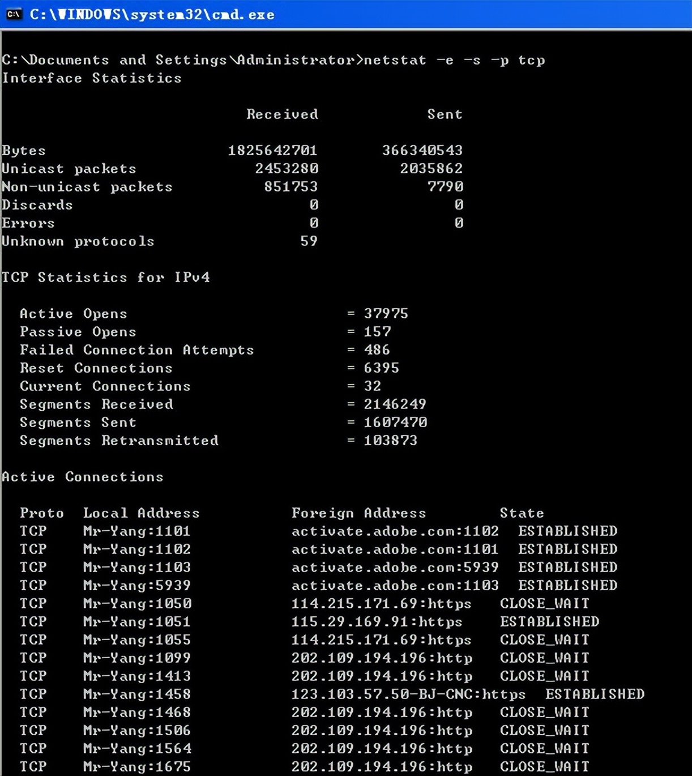
Task: Select the Current Connections value 32
Action: tap(372, 386)
